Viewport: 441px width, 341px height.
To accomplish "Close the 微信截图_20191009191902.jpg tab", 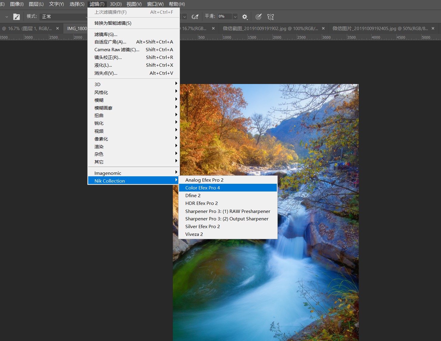I will point(323,29).
